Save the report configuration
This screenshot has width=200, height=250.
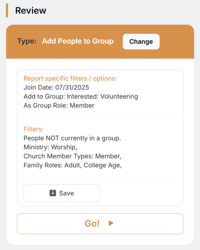coord(62,193)
